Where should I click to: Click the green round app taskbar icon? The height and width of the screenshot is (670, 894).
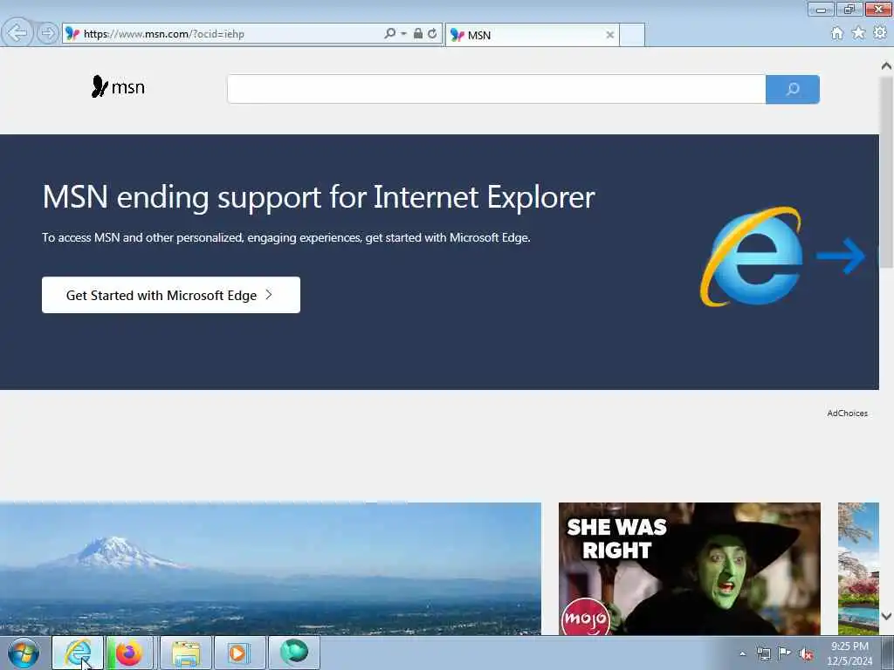click(x=293, y=653)
